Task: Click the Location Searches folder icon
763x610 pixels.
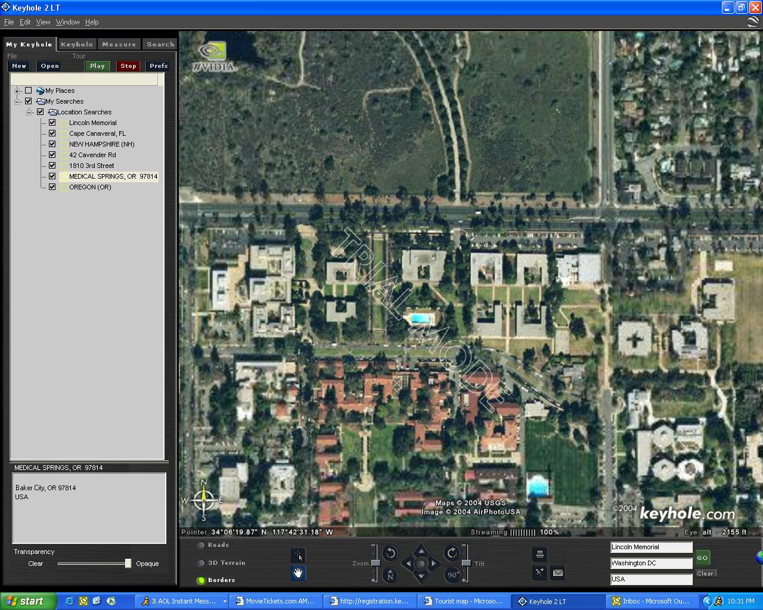Action: pyautogui.click(x=52, y=112)
